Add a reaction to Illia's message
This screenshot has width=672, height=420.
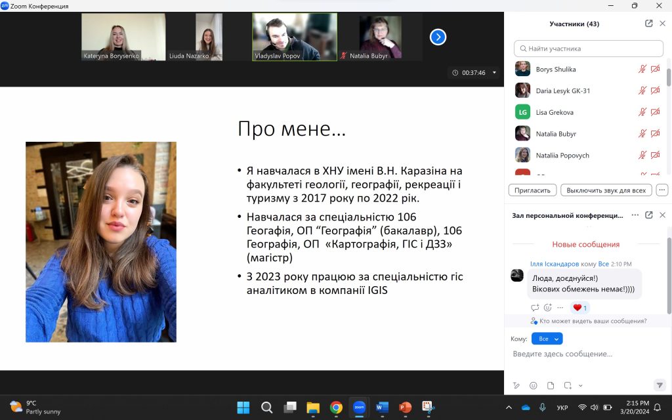pos(547,307)
